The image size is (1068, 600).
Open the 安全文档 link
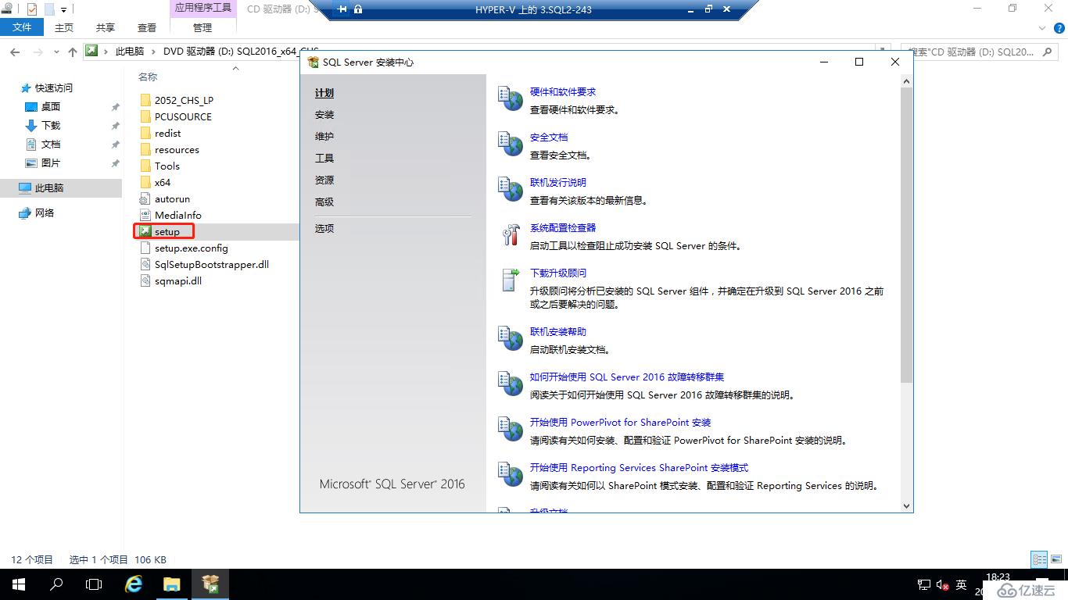tap(549, 137)
